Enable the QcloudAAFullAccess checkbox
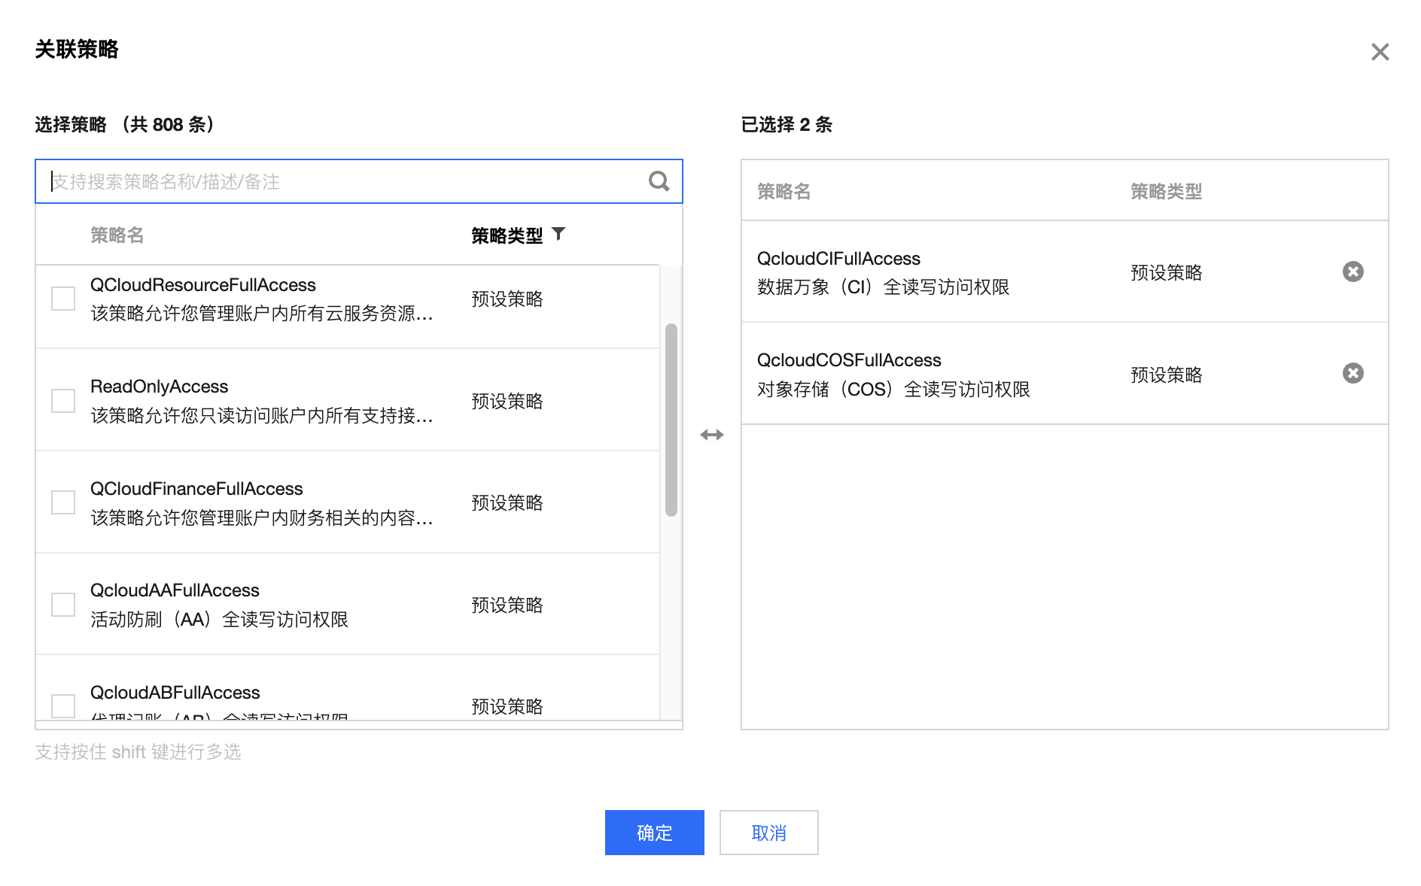 pyautogui.click(x=63, y=604)
